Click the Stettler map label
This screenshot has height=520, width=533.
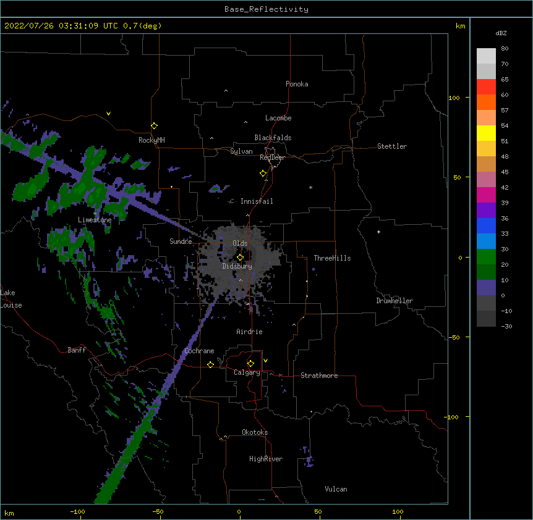(392, 146)
